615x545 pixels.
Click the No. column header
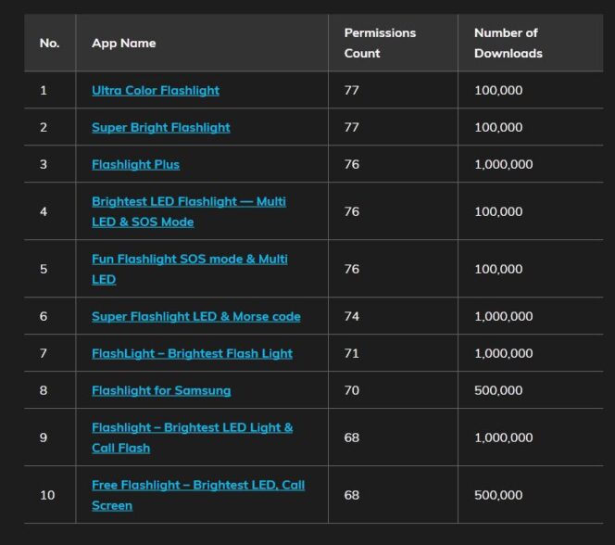point(49,44)
